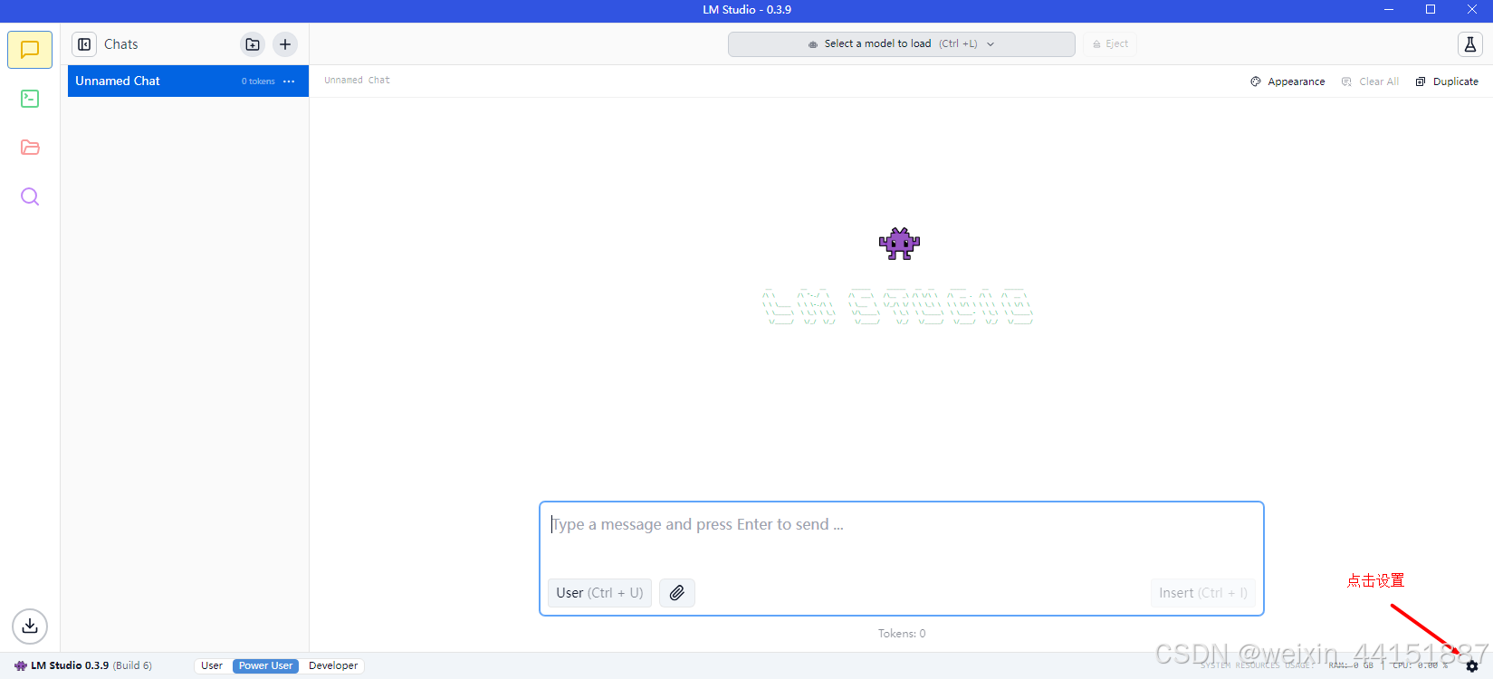Close the LM Studio window
Screen dimensions: 1493x679
click(1472, 10)
